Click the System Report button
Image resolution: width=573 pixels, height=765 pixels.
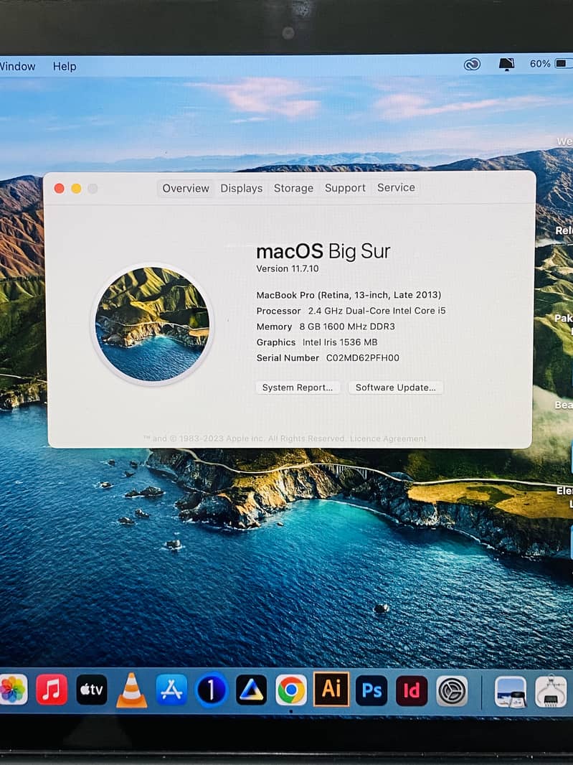click(298, 388)
